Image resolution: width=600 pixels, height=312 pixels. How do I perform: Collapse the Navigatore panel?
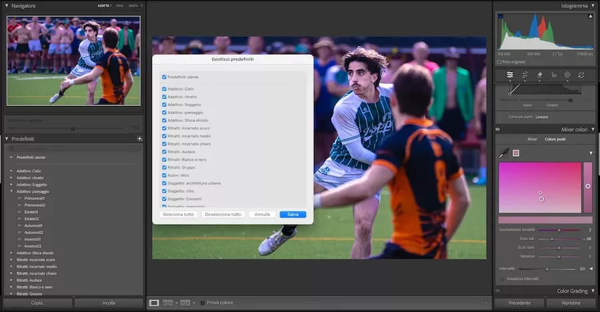[x=7, y=6]
